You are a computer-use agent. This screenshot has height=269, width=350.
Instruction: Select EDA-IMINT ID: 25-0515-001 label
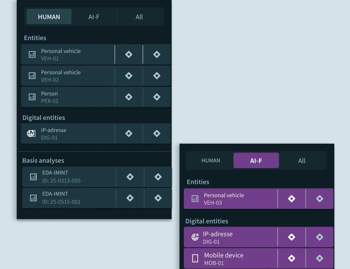tap(61, 198)
